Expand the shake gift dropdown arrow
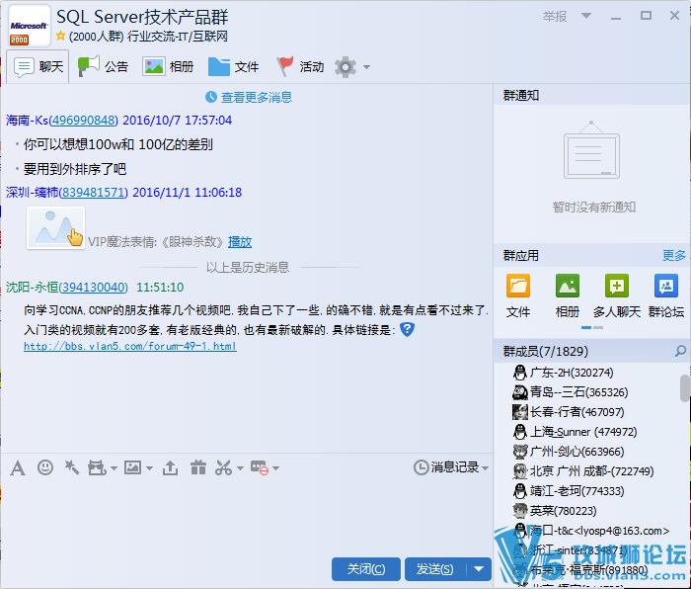This screenshot has width=691, height=589. click(114, 468)
